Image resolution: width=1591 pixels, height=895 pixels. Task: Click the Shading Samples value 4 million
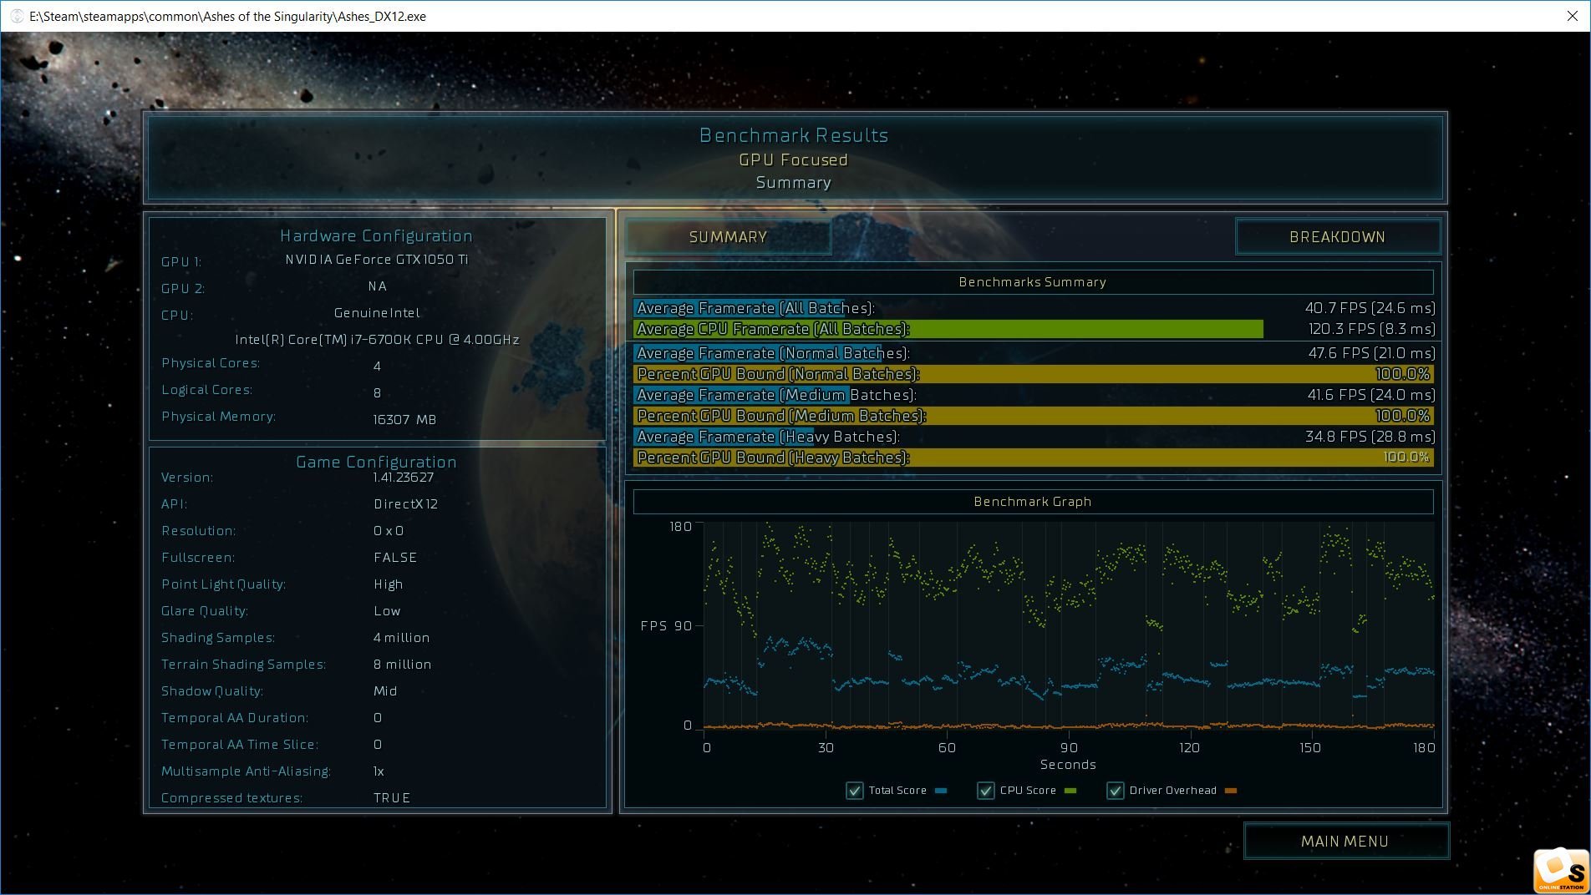[402, 638]
